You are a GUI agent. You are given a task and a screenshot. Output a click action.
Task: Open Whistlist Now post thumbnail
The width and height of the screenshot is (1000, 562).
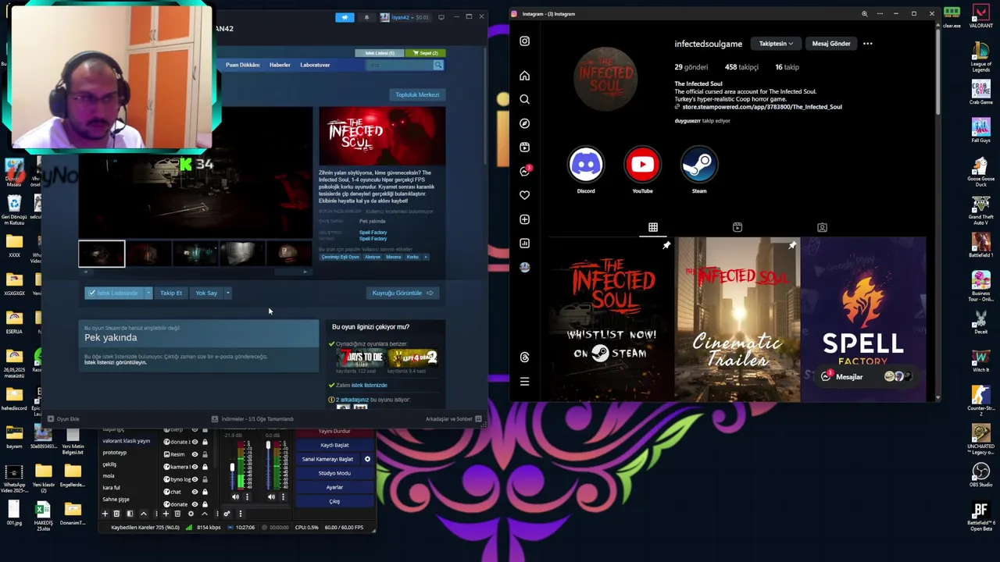click(612, 319)
